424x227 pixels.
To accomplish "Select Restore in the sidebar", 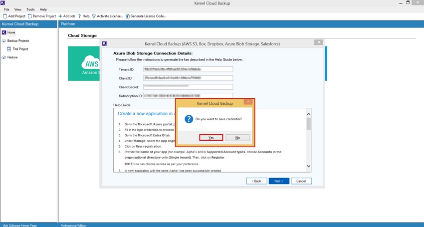I will click(x=12, y=57).
